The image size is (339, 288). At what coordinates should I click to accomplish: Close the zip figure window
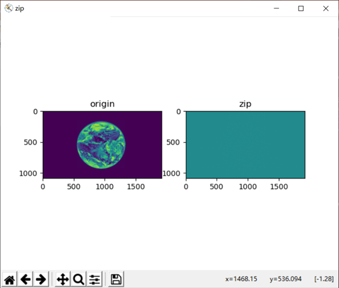pos(326,8)
